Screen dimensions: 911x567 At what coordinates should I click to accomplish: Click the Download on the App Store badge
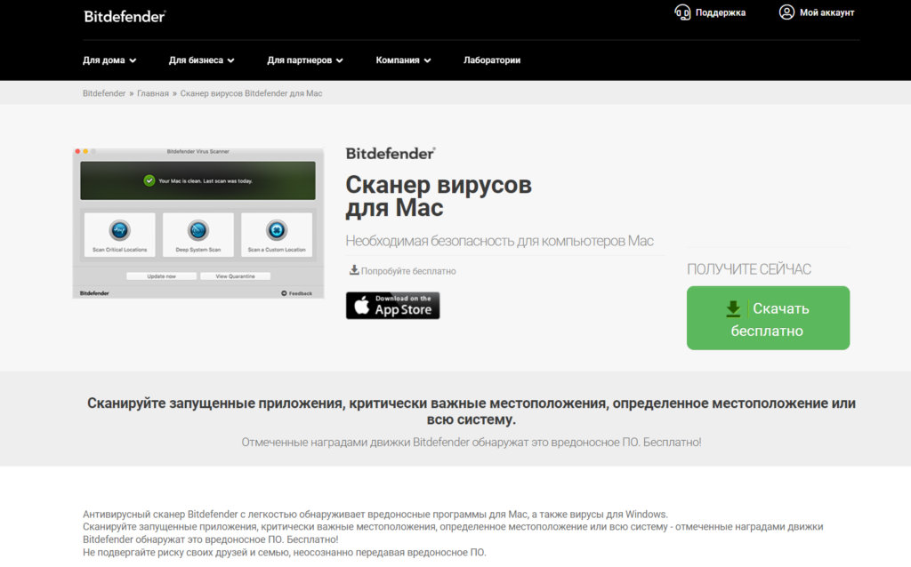[x=392, y=305]
